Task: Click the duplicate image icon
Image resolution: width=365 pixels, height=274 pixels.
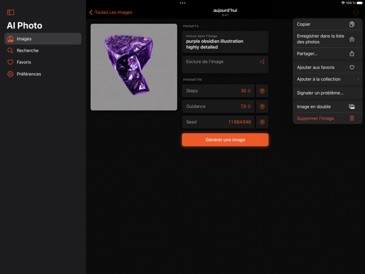Action: (352, 107)
